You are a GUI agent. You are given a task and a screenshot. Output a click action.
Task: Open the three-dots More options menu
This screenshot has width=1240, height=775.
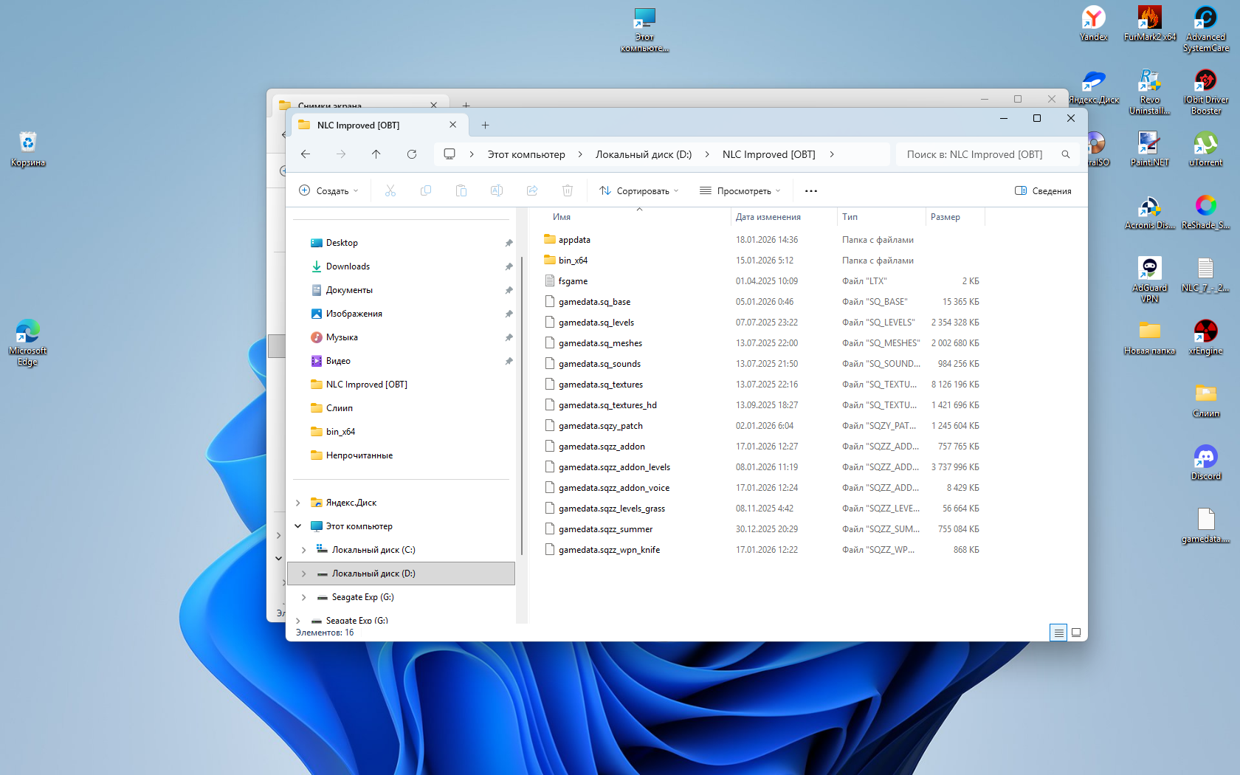pyautogui.click(x=811, y=191)
